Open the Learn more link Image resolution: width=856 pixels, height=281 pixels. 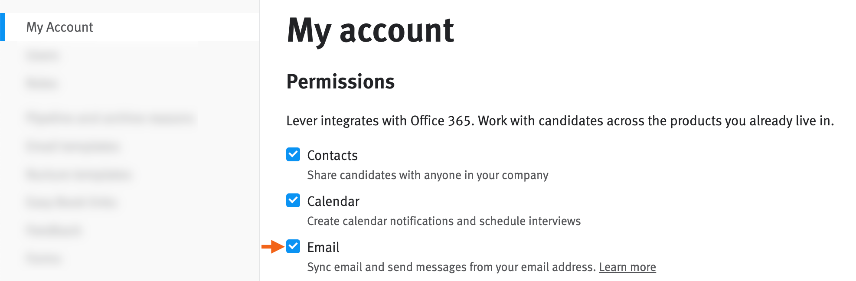[x=628, y=267]
